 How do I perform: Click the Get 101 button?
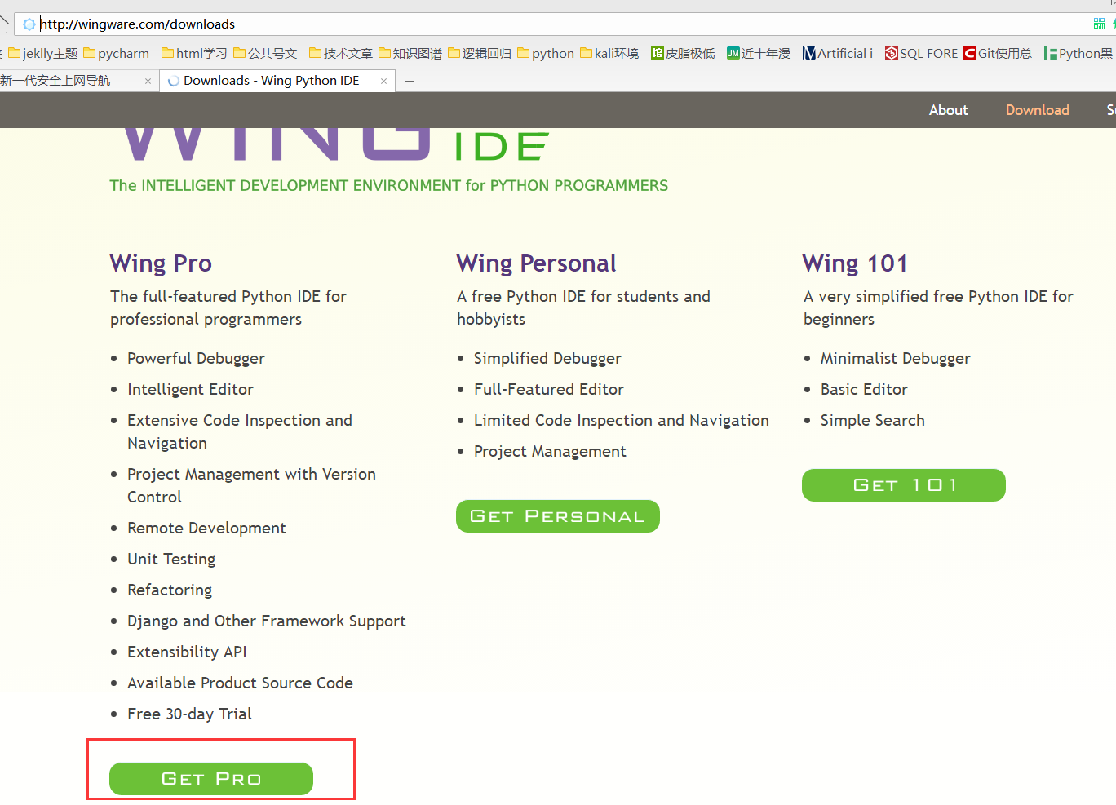(904, 485)
